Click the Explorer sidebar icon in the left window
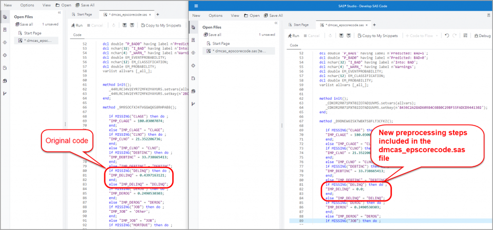 tap(5, 30)
